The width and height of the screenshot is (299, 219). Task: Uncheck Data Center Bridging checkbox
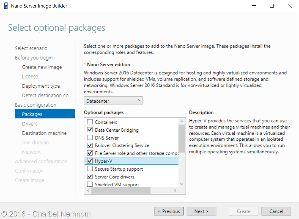90,130
